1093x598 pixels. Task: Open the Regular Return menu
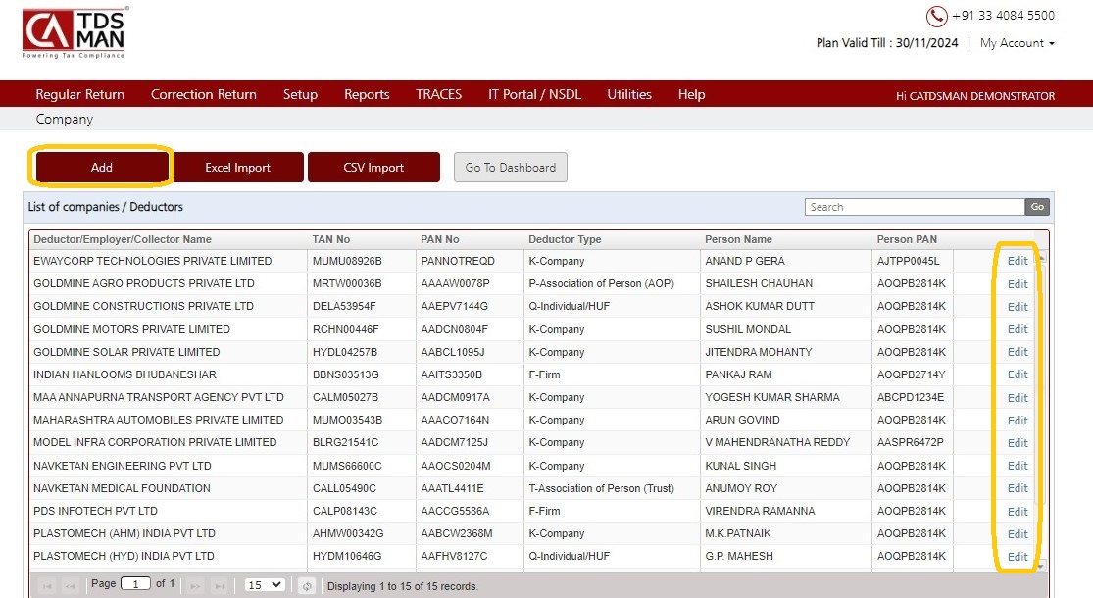coord(80,94)
